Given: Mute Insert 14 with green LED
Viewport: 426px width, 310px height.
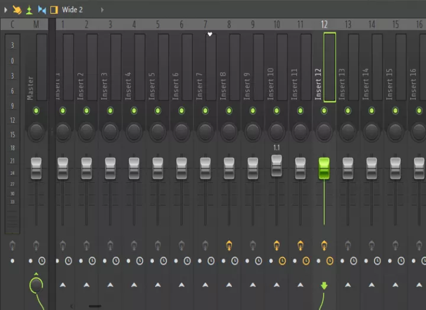Looking at the screenshot, I should coord(372,110).
